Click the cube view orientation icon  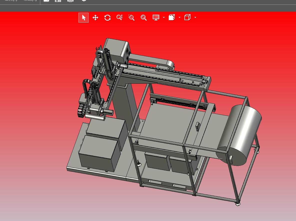[x=187, y=17]
